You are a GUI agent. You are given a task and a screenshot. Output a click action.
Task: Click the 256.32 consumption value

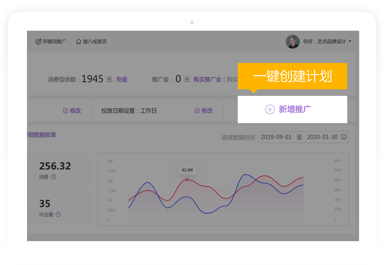pos(55,166)
